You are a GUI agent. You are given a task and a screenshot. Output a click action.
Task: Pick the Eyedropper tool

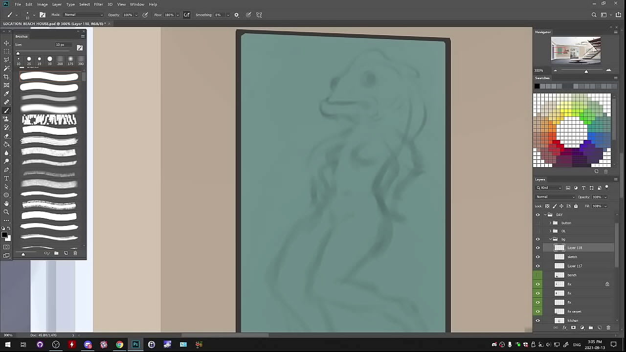pos(6,93)
